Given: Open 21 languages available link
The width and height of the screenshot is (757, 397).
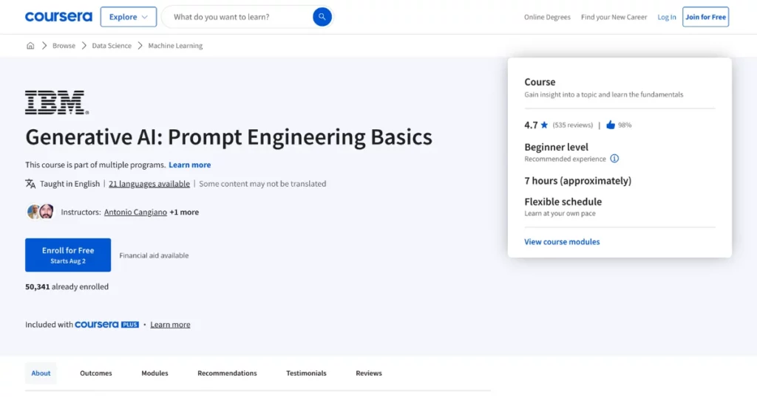Looking at the screenshot, I should click(x=149, y=184).
